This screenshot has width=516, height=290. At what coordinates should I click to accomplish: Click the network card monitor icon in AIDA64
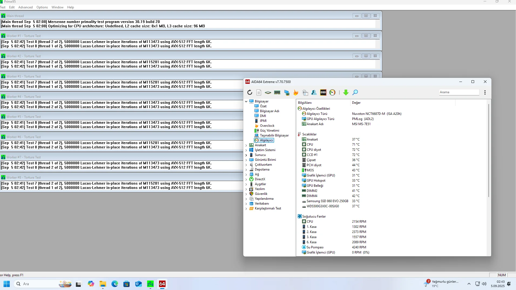coord(287,92)
